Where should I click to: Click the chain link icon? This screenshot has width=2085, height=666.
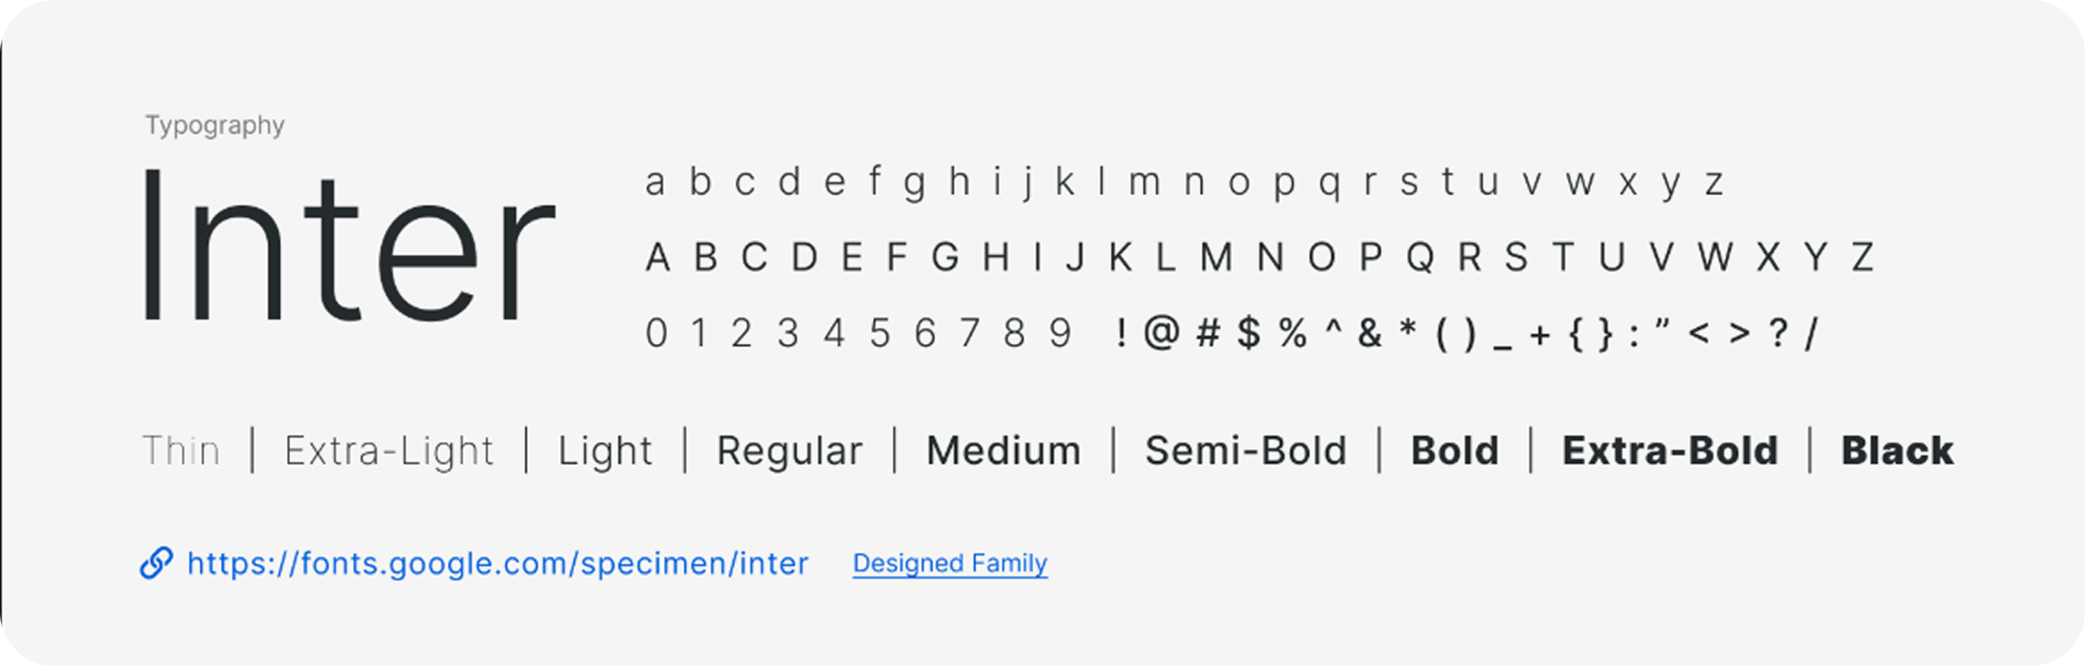click(156, 563)
